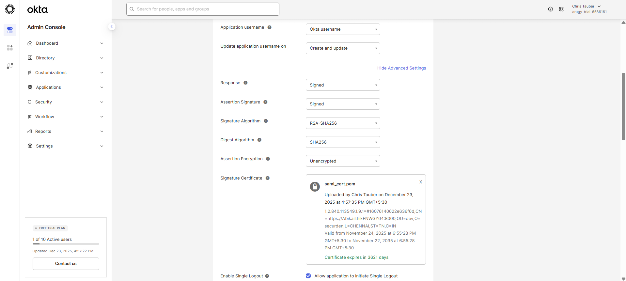626x281 pixels.
Task: Show help tooltip for Signature Certificate
Action: 268,178
